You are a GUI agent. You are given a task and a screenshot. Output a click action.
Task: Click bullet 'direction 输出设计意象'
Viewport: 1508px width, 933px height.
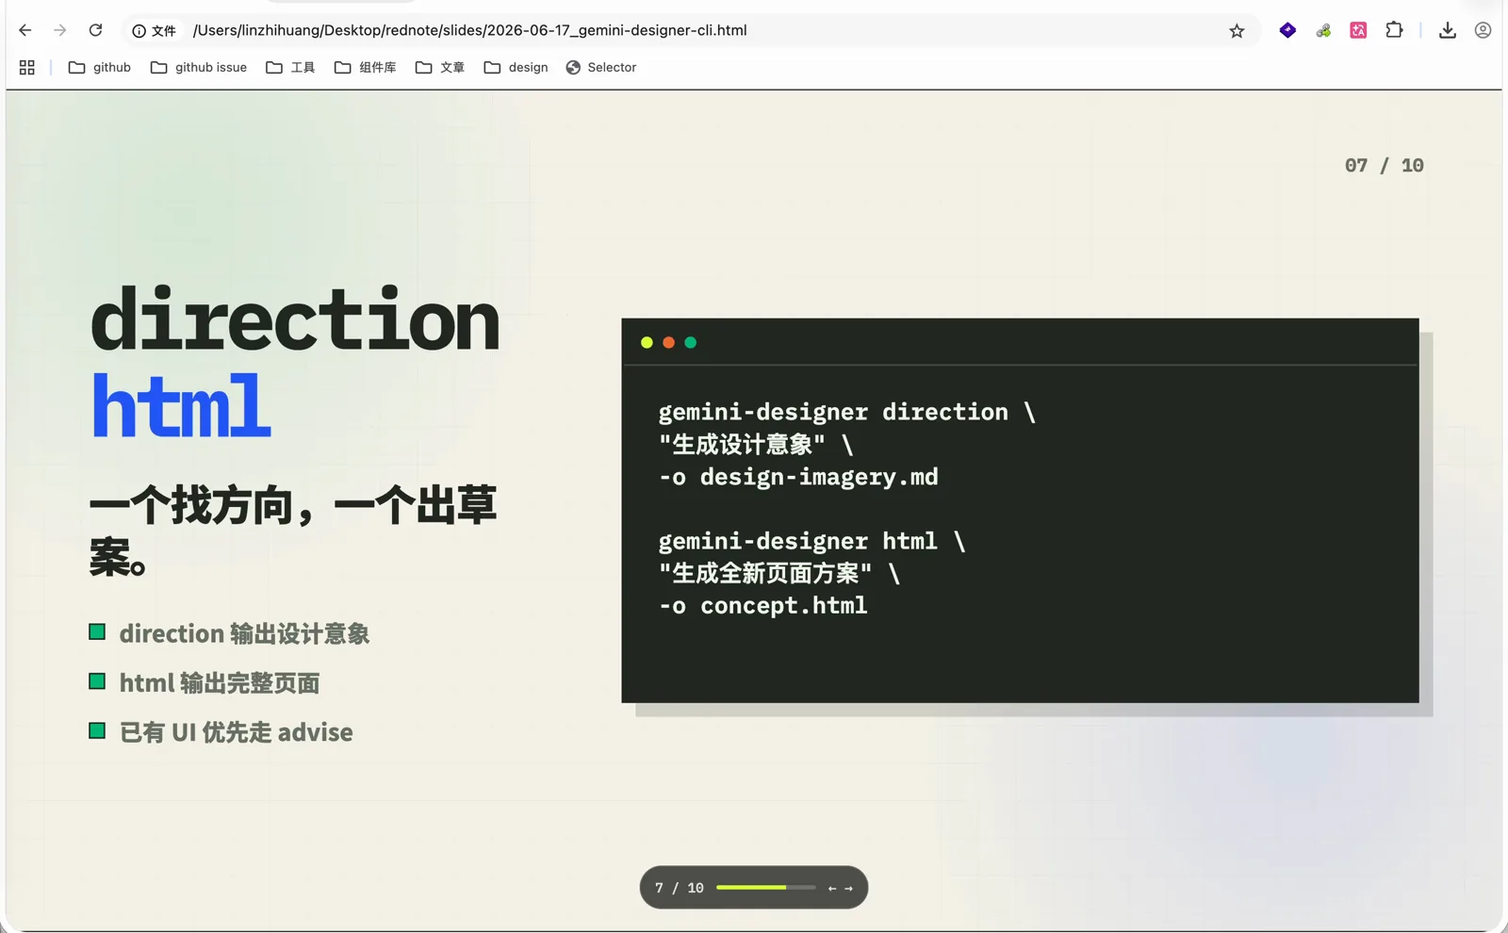click(x=244, y=634)
